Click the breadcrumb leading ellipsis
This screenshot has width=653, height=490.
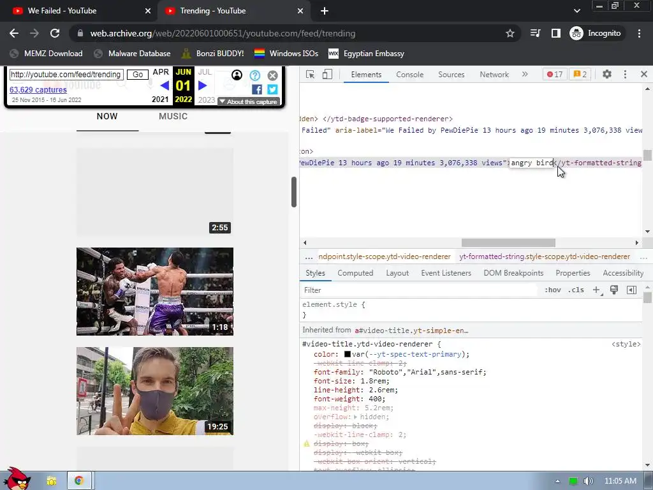[x=309, y=256]
